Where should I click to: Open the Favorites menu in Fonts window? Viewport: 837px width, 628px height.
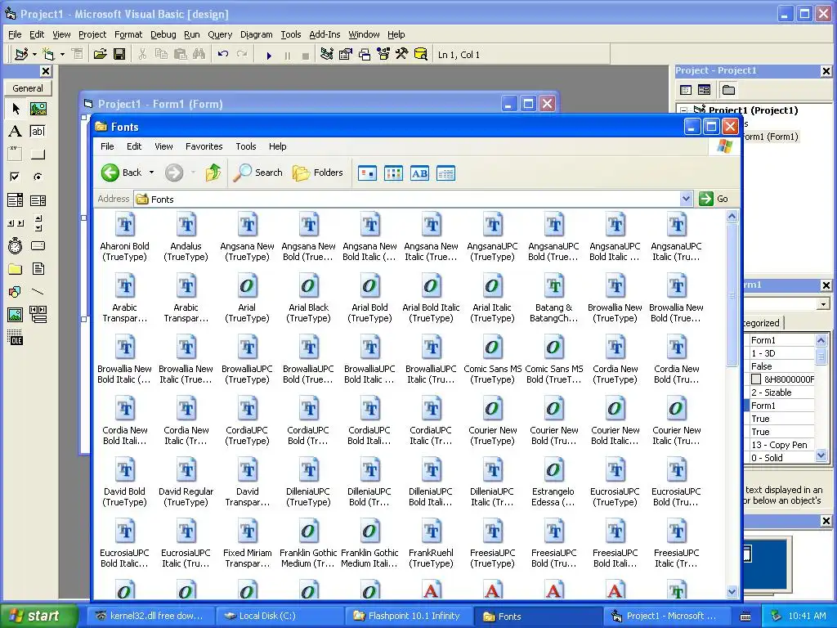(204, 146)
